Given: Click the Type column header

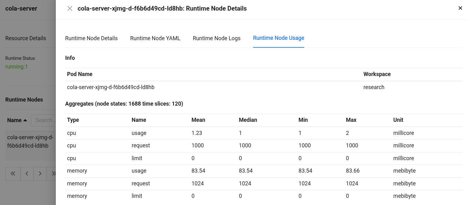Looking at the screenshot, I should (x=73, y=120).
